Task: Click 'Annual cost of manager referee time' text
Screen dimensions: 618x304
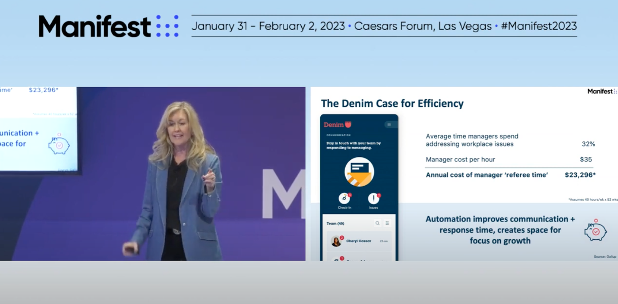Action: [x=487, y=175]
